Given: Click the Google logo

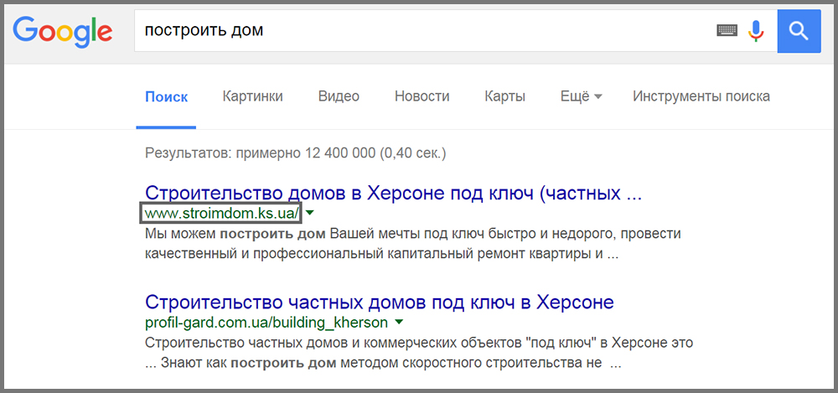Looking at the screenshot, I should [63, 32].
